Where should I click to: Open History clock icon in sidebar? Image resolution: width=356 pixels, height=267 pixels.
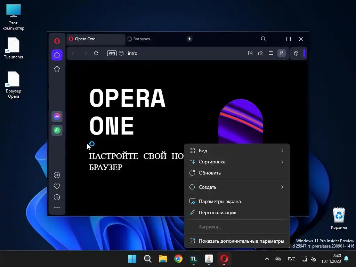57,197
